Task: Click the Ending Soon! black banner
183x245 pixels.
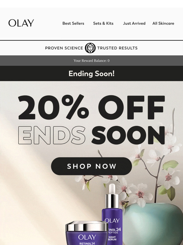Action: click(91, 73)
